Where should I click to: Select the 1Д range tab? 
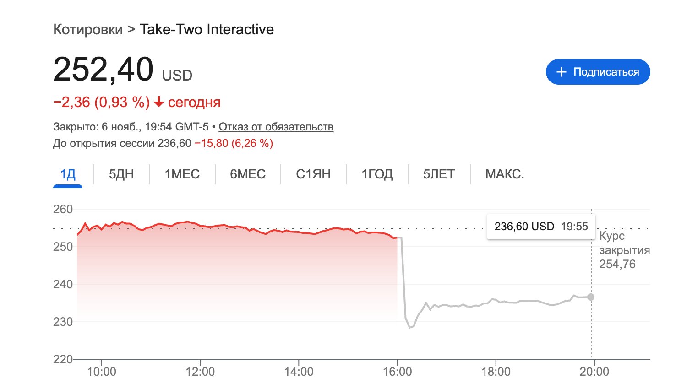click(68, 174)
